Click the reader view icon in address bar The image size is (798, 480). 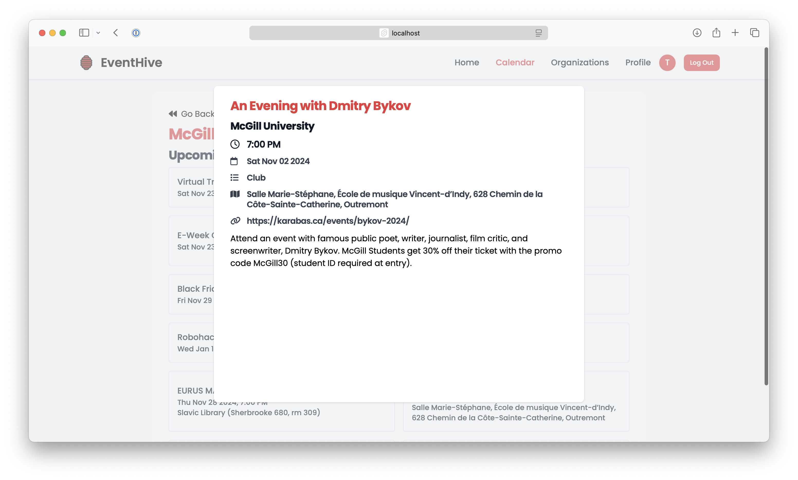[x=538, y=33]
